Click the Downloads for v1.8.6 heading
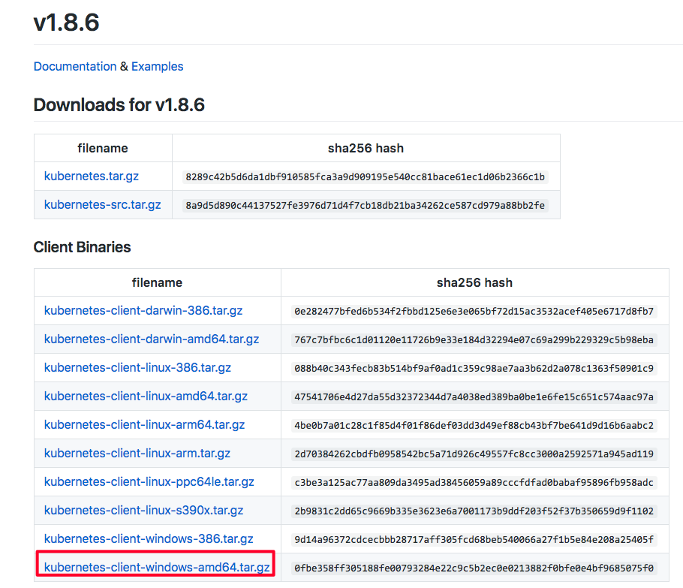This screenshot has height=588, width=683. [x=119, y=105]
